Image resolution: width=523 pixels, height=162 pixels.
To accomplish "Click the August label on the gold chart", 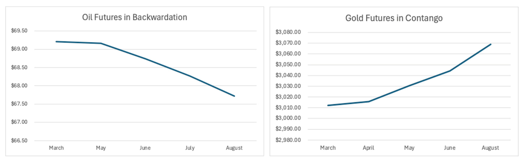I will tap(490, 148).
